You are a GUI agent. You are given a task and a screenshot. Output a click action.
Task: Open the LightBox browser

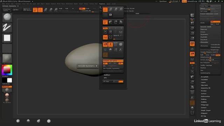pos(15,10)
